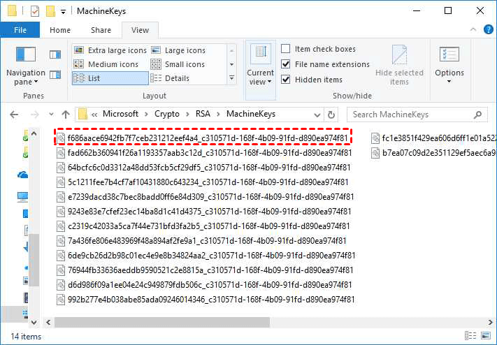This screenshot has height=345, width=497.
Task: Go up one folder level
Action: (66, 115)
